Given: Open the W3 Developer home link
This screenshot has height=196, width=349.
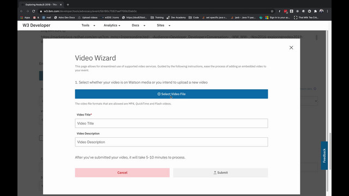Looking at the screenshot, I should 37,26.
